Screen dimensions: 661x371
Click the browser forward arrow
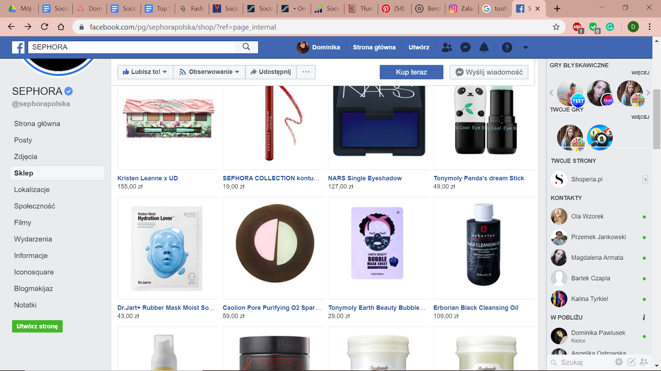coord(28,27)
